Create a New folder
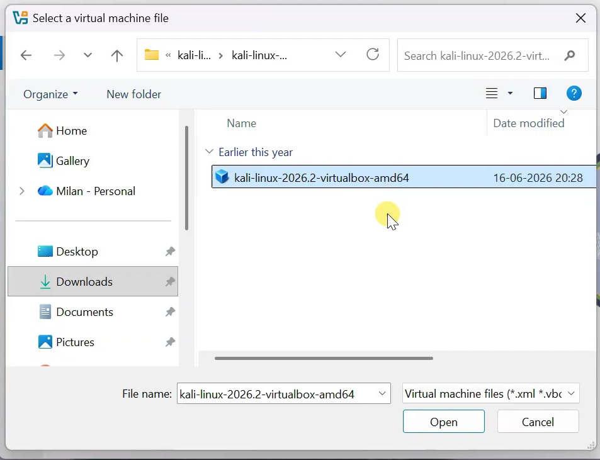Image resolution: width=600 pixels, height=460 pixels. [133, 94]
